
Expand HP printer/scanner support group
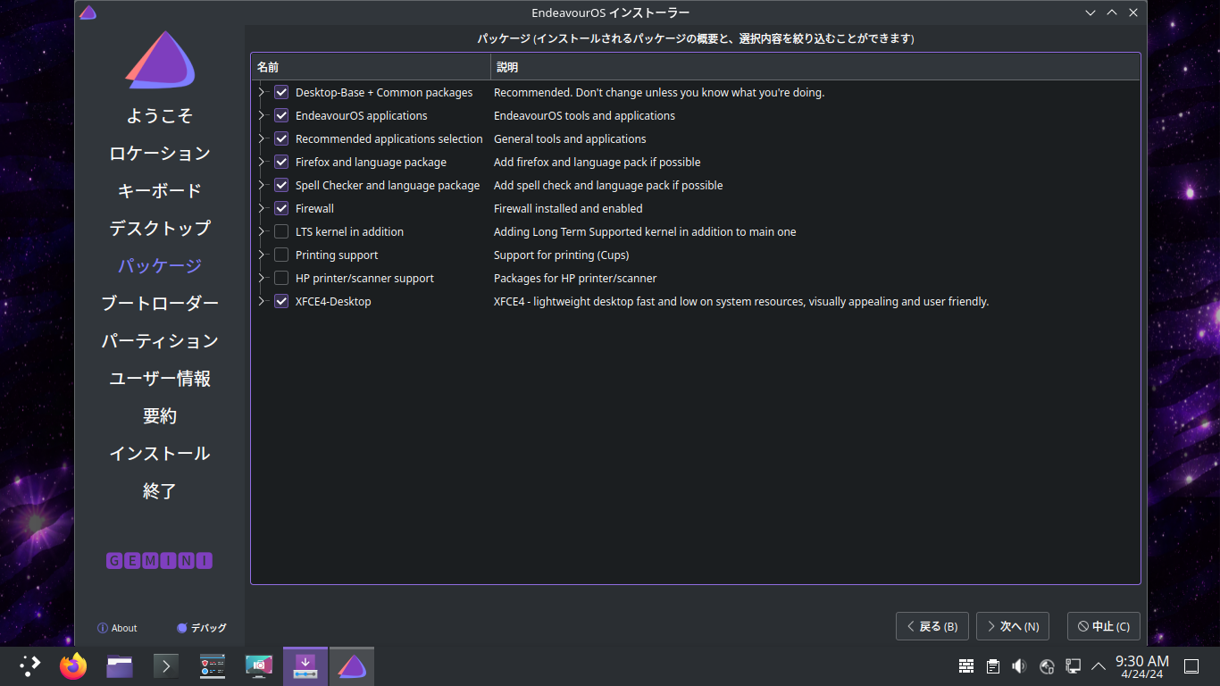[262, 278]
